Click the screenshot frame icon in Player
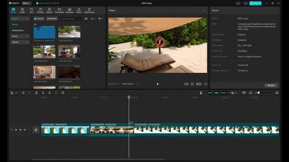 tap(192, 84)
